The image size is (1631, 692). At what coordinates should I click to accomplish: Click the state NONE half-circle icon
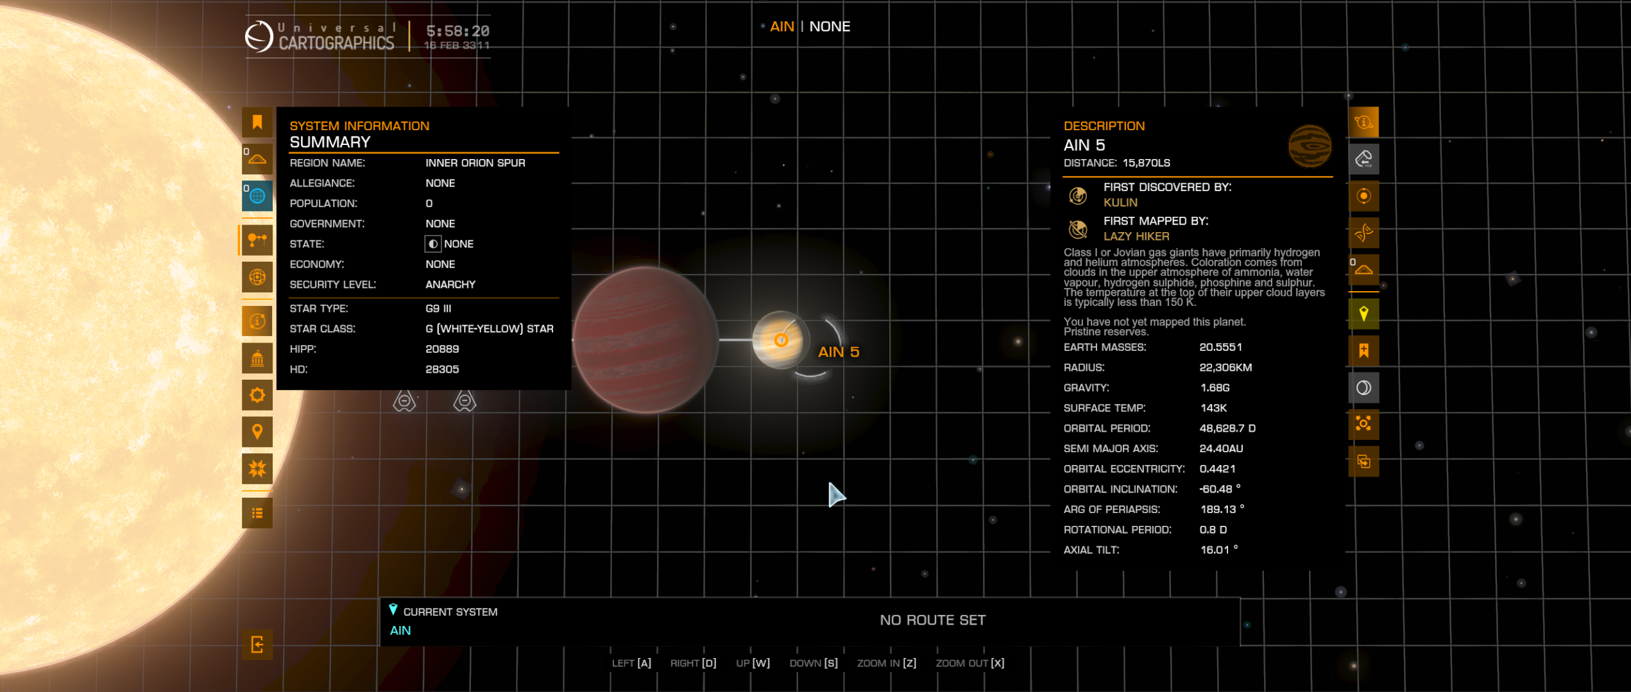click(433, 244)
